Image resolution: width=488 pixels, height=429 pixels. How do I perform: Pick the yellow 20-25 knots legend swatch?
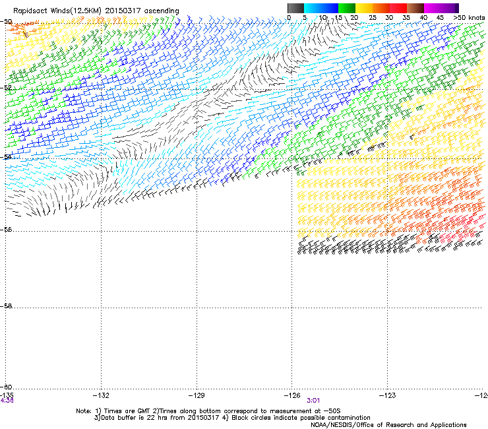(364, 8)
